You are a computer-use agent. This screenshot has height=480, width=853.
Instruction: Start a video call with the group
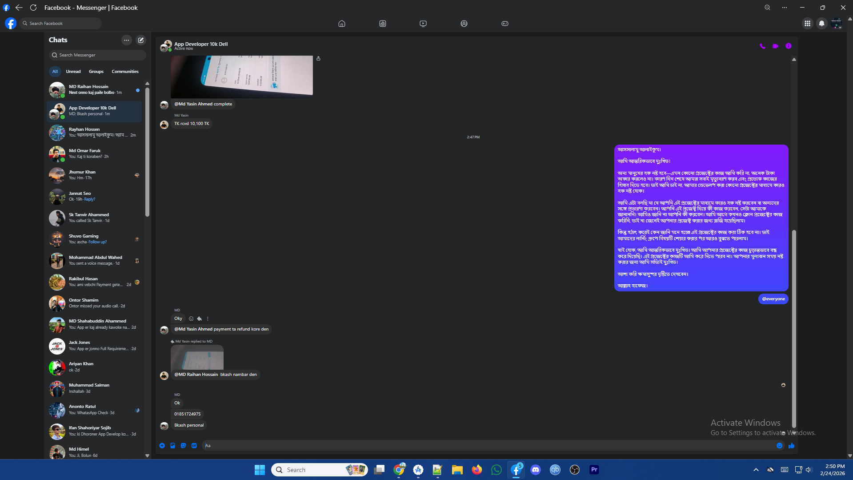[775, 46]
